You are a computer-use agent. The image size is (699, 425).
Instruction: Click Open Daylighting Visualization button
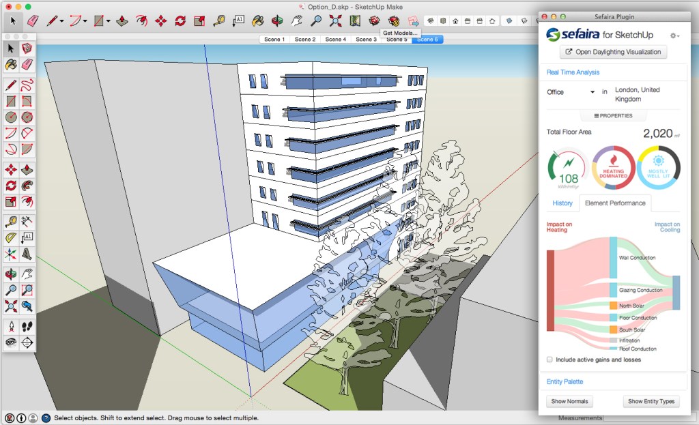[613, 52]
